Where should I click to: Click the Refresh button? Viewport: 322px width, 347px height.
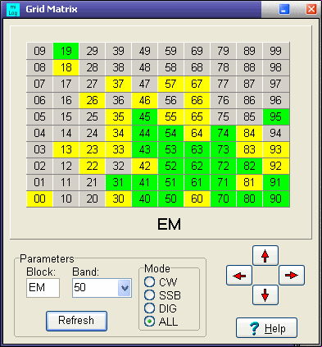coord(76,321)
